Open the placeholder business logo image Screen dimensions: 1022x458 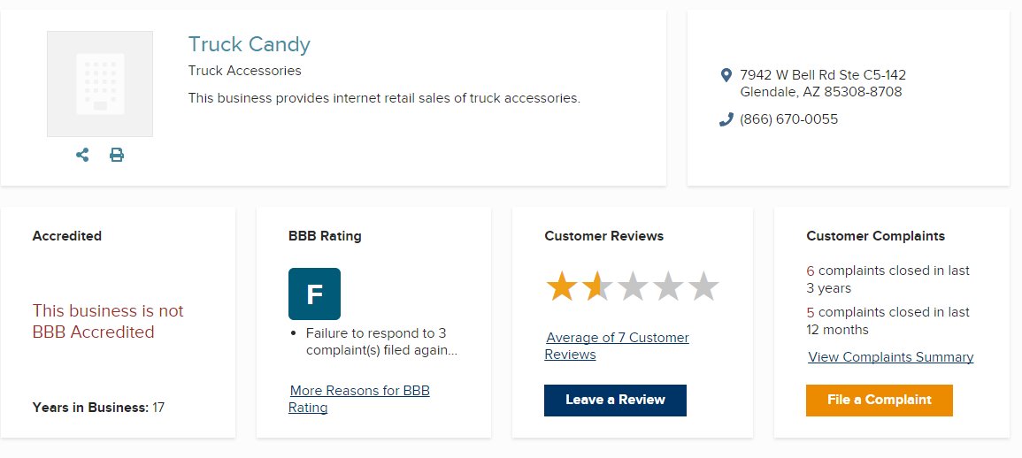coord(100,84)
